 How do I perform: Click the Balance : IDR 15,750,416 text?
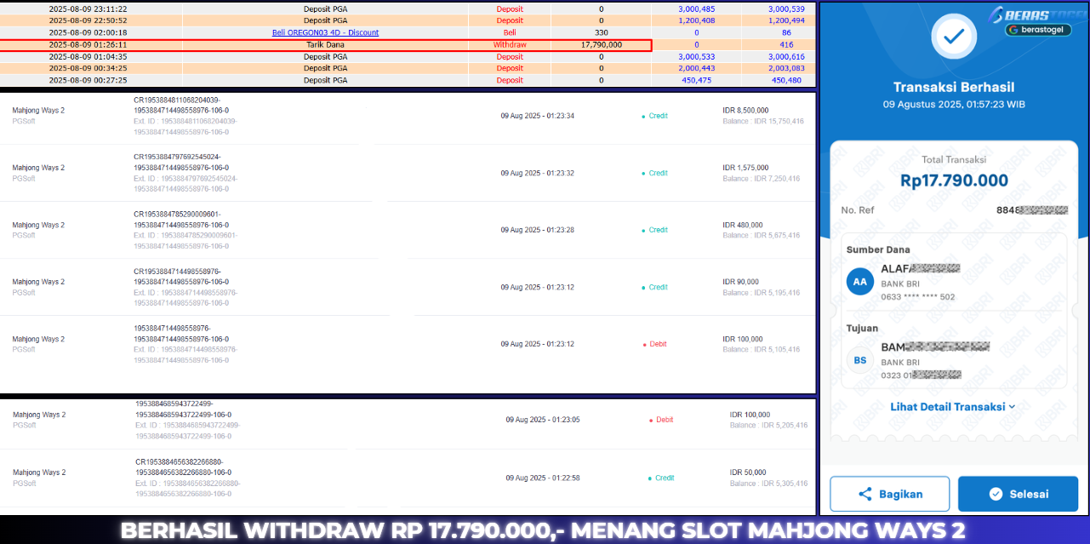(x=762, y=121)
